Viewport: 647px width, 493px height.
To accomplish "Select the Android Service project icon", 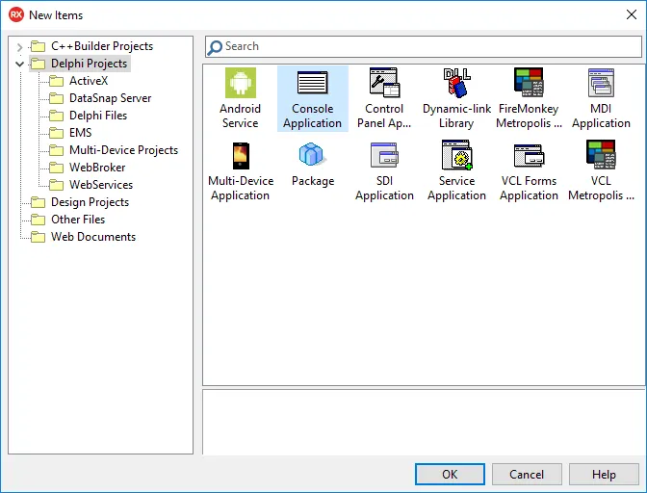I will 240,83.
